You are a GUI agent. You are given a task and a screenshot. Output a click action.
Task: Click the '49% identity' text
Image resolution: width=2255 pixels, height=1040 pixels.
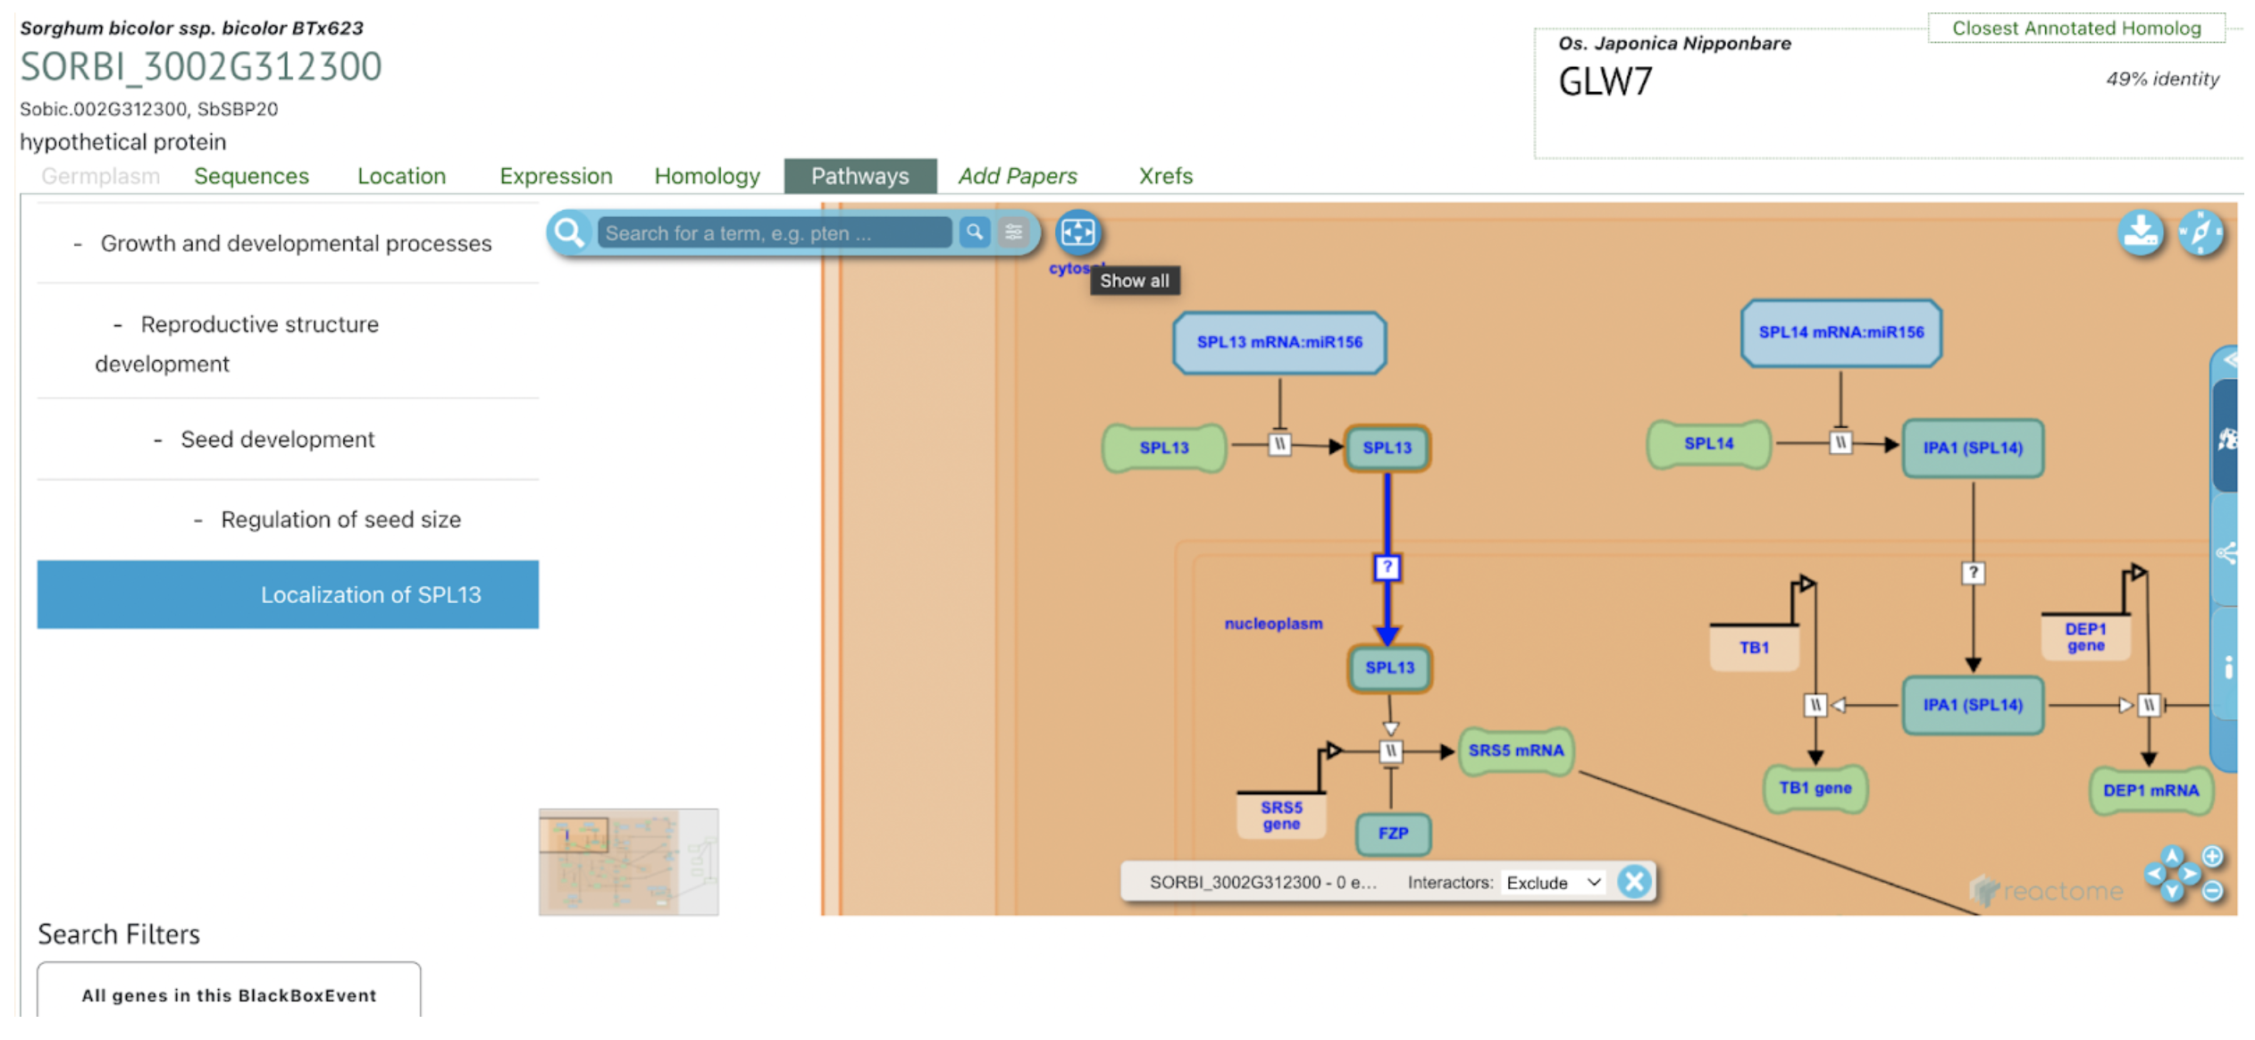pos(2162,80)
